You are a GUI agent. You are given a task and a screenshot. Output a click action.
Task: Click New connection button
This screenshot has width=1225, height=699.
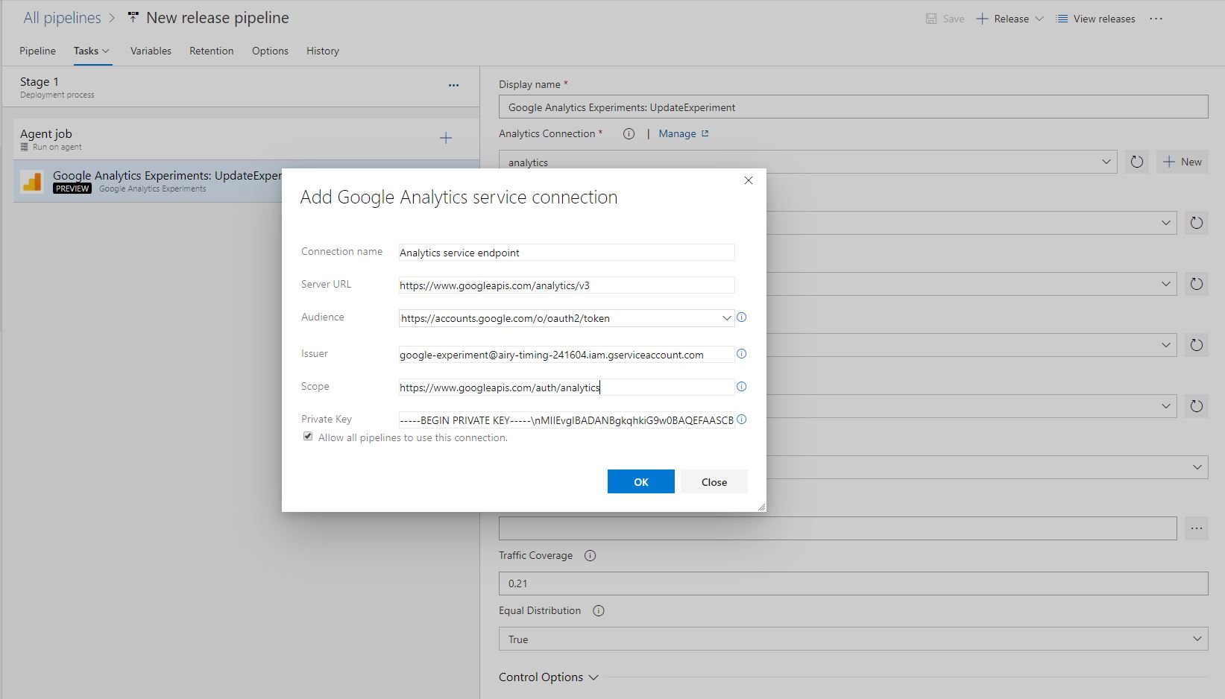[1182, 162]
